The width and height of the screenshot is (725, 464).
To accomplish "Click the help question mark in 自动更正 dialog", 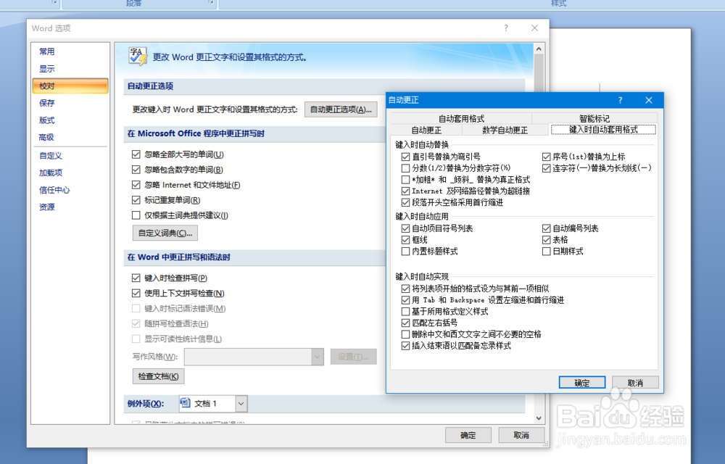I will pyautogui.click(x=620, y=100).
